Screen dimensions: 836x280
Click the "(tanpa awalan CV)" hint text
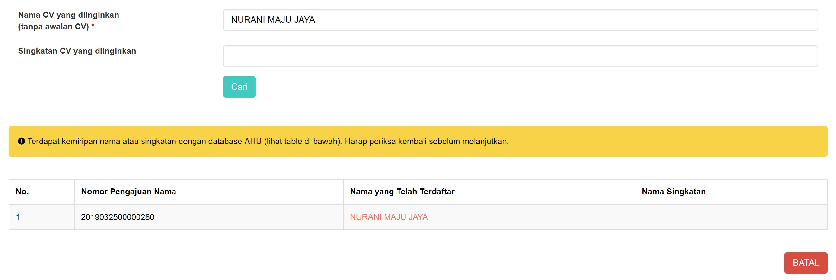[54, 27]
